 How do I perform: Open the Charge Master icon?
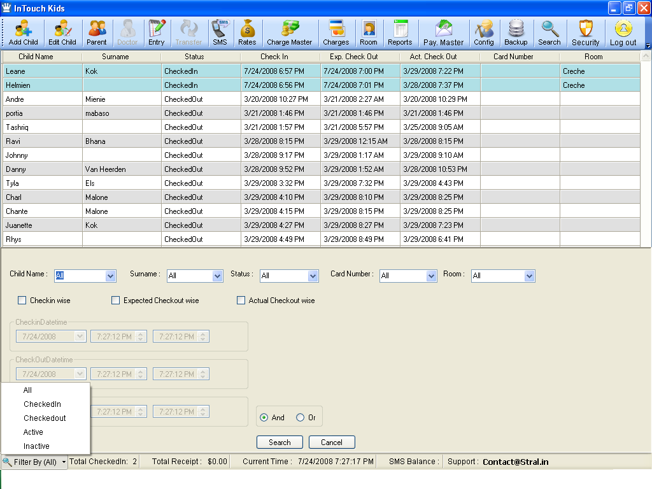(290, 32)
